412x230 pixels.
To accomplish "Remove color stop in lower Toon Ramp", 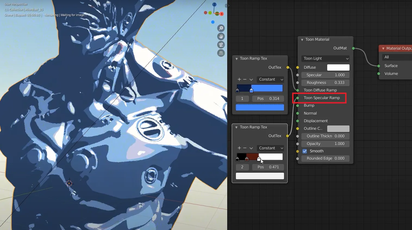I will [245, 148].
